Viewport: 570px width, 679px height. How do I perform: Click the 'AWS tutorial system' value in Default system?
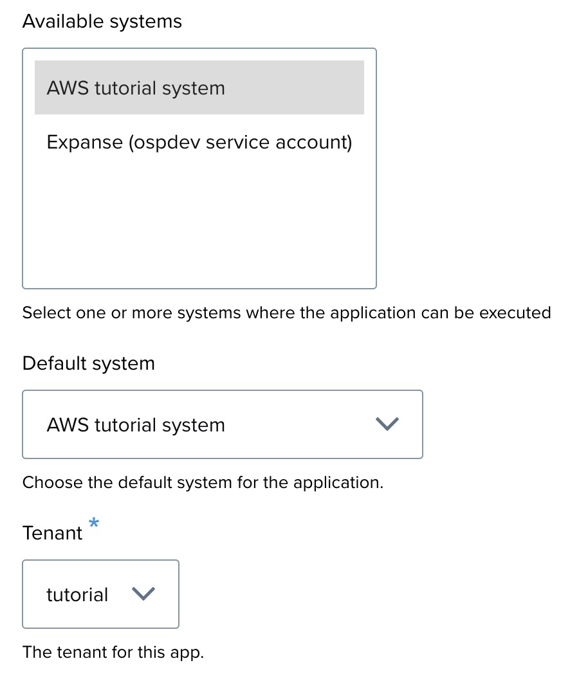[x=136, y=425]
